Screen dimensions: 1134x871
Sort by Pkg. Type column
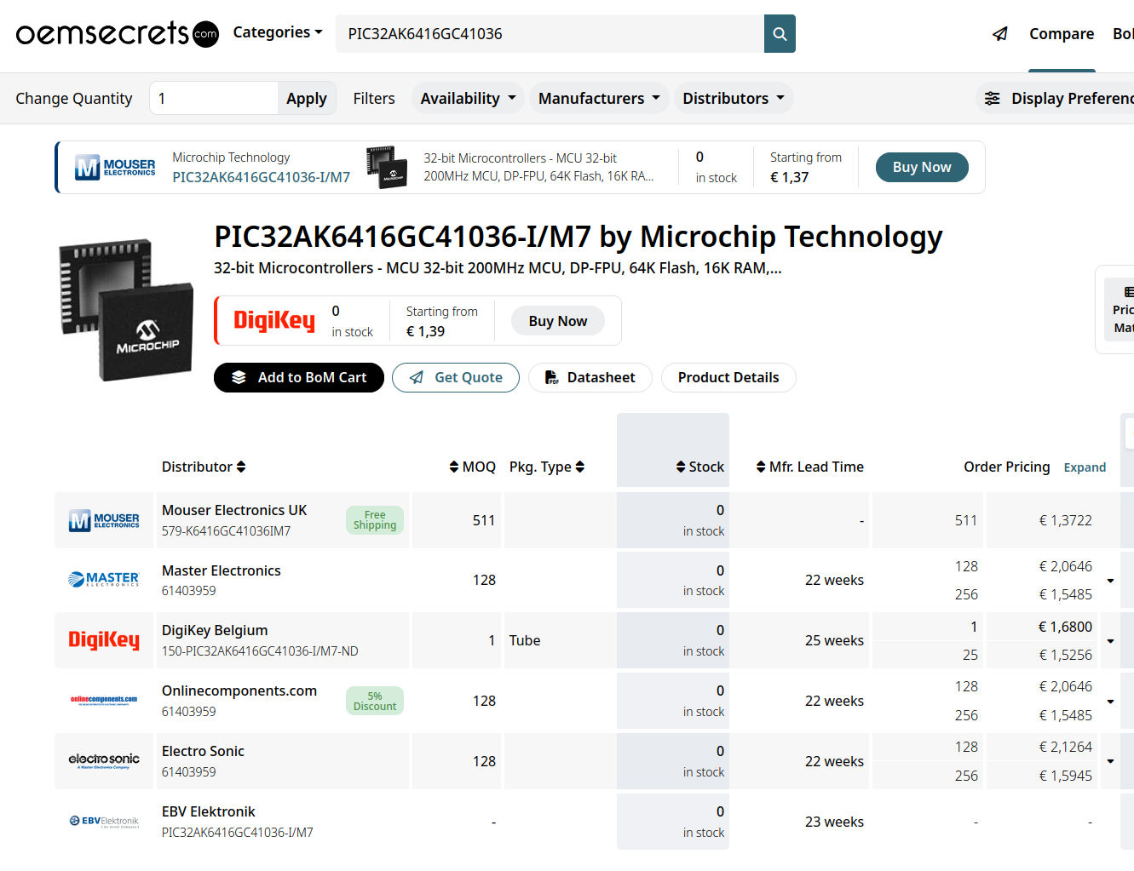tap(547, 467)
